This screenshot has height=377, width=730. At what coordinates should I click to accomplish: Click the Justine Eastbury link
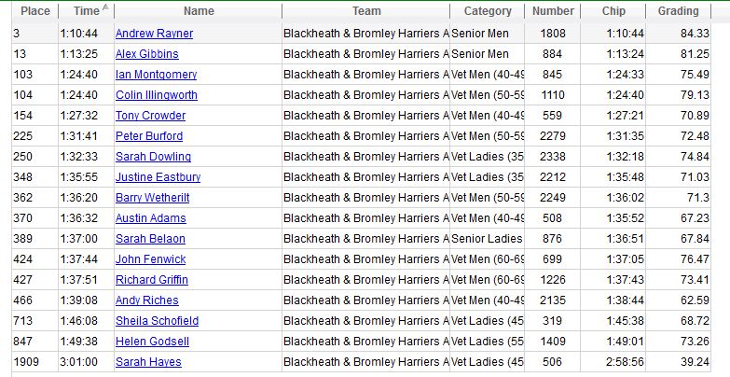[158, 177]
